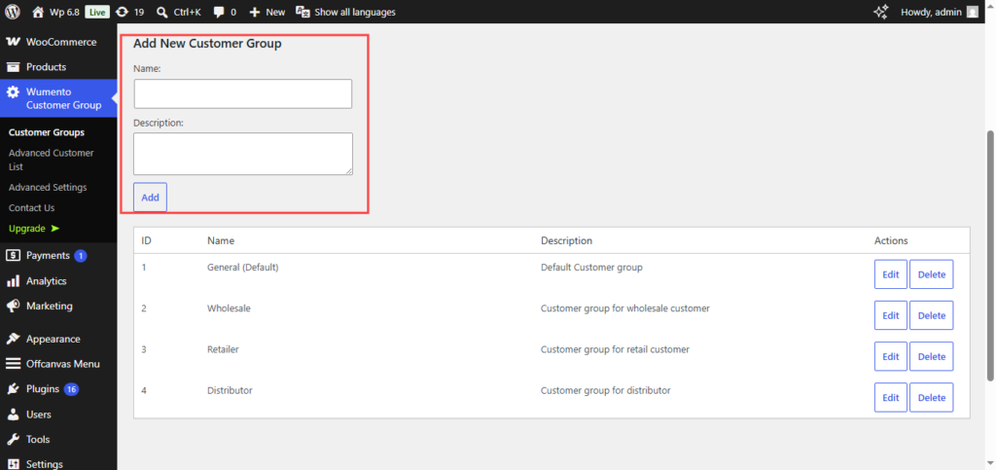996x470 pixels.
Task: Click the WooCommerce logo icon in sidebar
Action: pos(13,42)
